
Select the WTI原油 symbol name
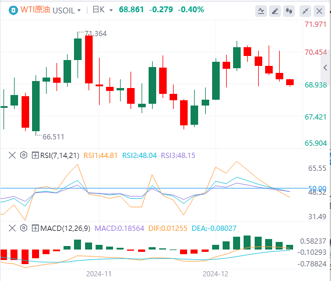point(35,10)
